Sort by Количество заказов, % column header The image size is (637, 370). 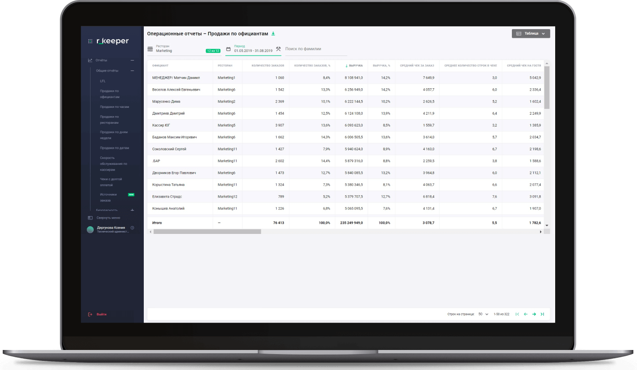[312, 66]
